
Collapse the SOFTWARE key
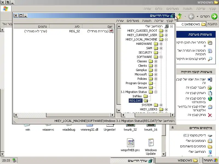161,57
